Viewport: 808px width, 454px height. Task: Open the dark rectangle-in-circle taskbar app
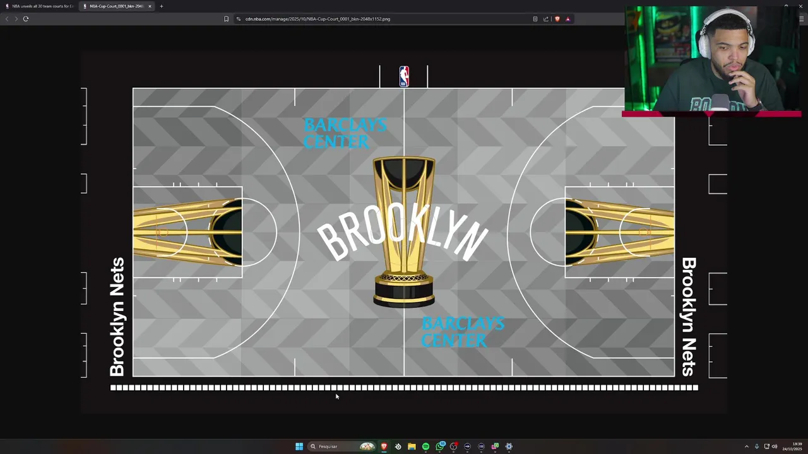[x=481, y=446]
